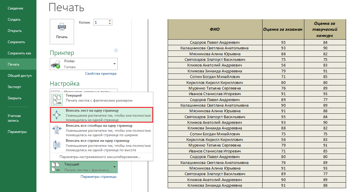Select 'Экспорт' in the left sidebar
352x192 pixels.
[14, 87]
